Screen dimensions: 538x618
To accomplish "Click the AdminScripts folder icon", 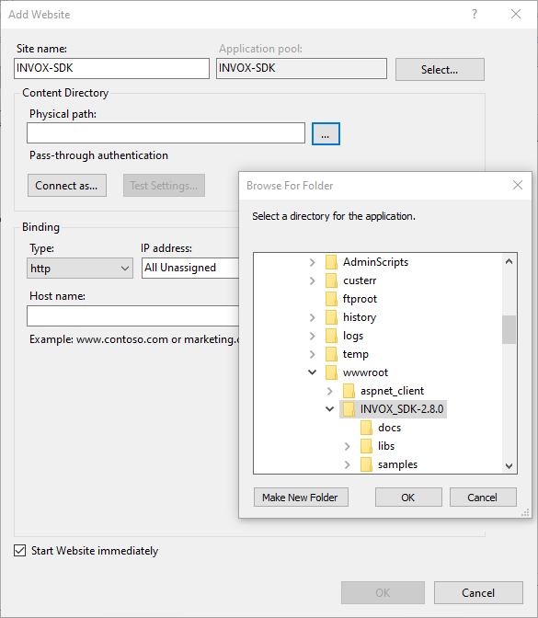I will click(x=331, y=262).
